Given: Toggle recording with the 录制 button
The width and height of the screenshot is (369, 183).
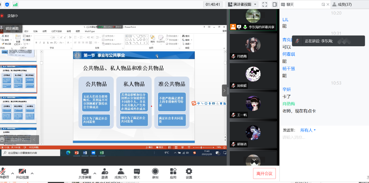Looking at the screenshot, I should click(x=155, y=174).
